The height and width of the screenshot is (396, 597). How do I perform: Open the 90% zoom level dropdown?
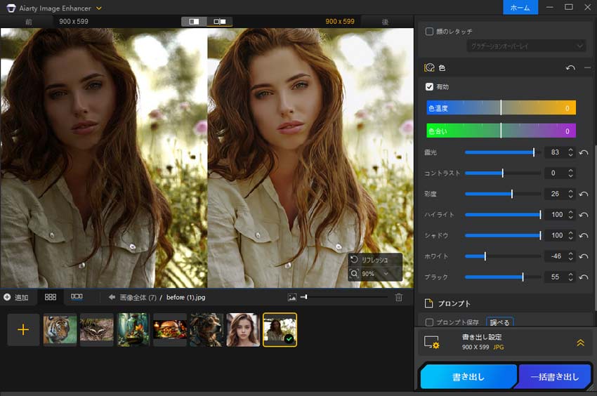pos(386,274)
